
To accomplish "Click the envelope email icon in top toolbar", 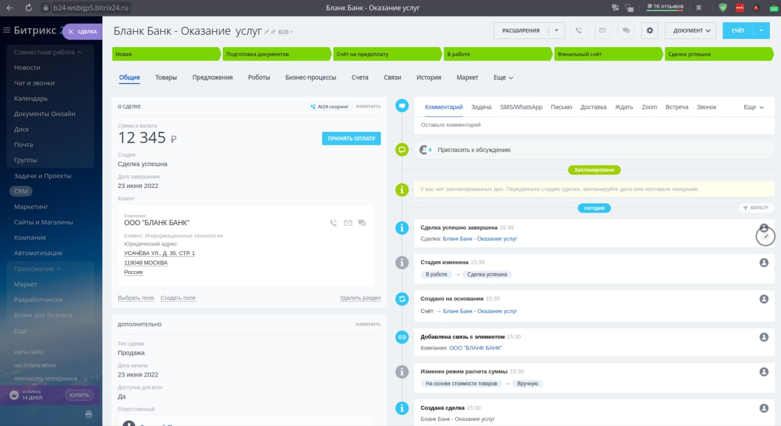I will (602, 31).
